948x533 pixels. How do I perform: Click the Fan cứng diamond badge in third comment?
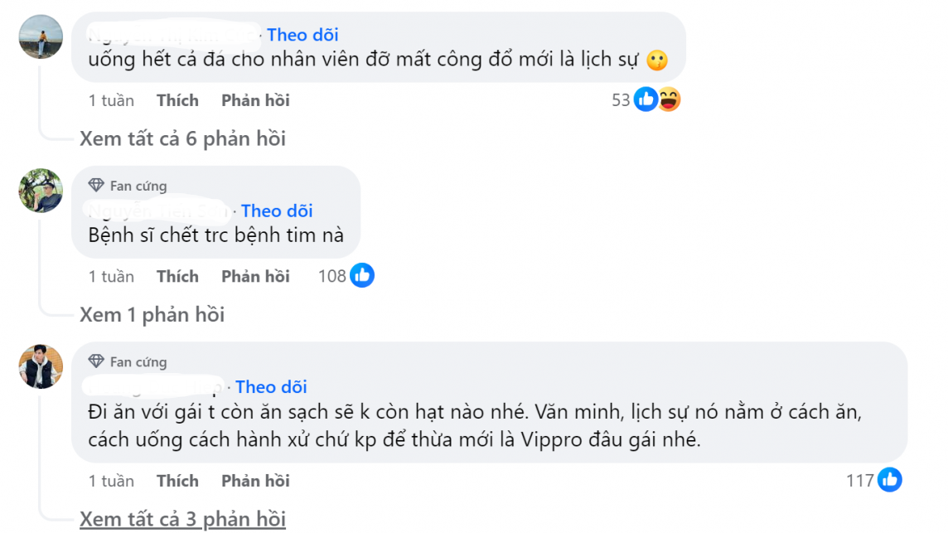click(96, 361)
